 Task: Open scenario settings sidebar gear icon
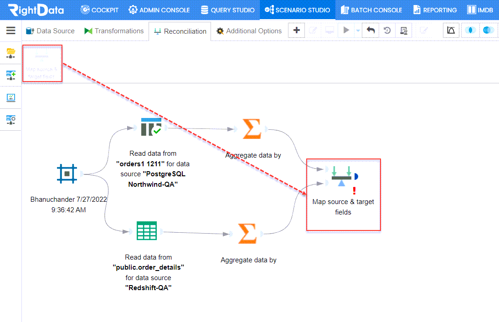[11, 120]
